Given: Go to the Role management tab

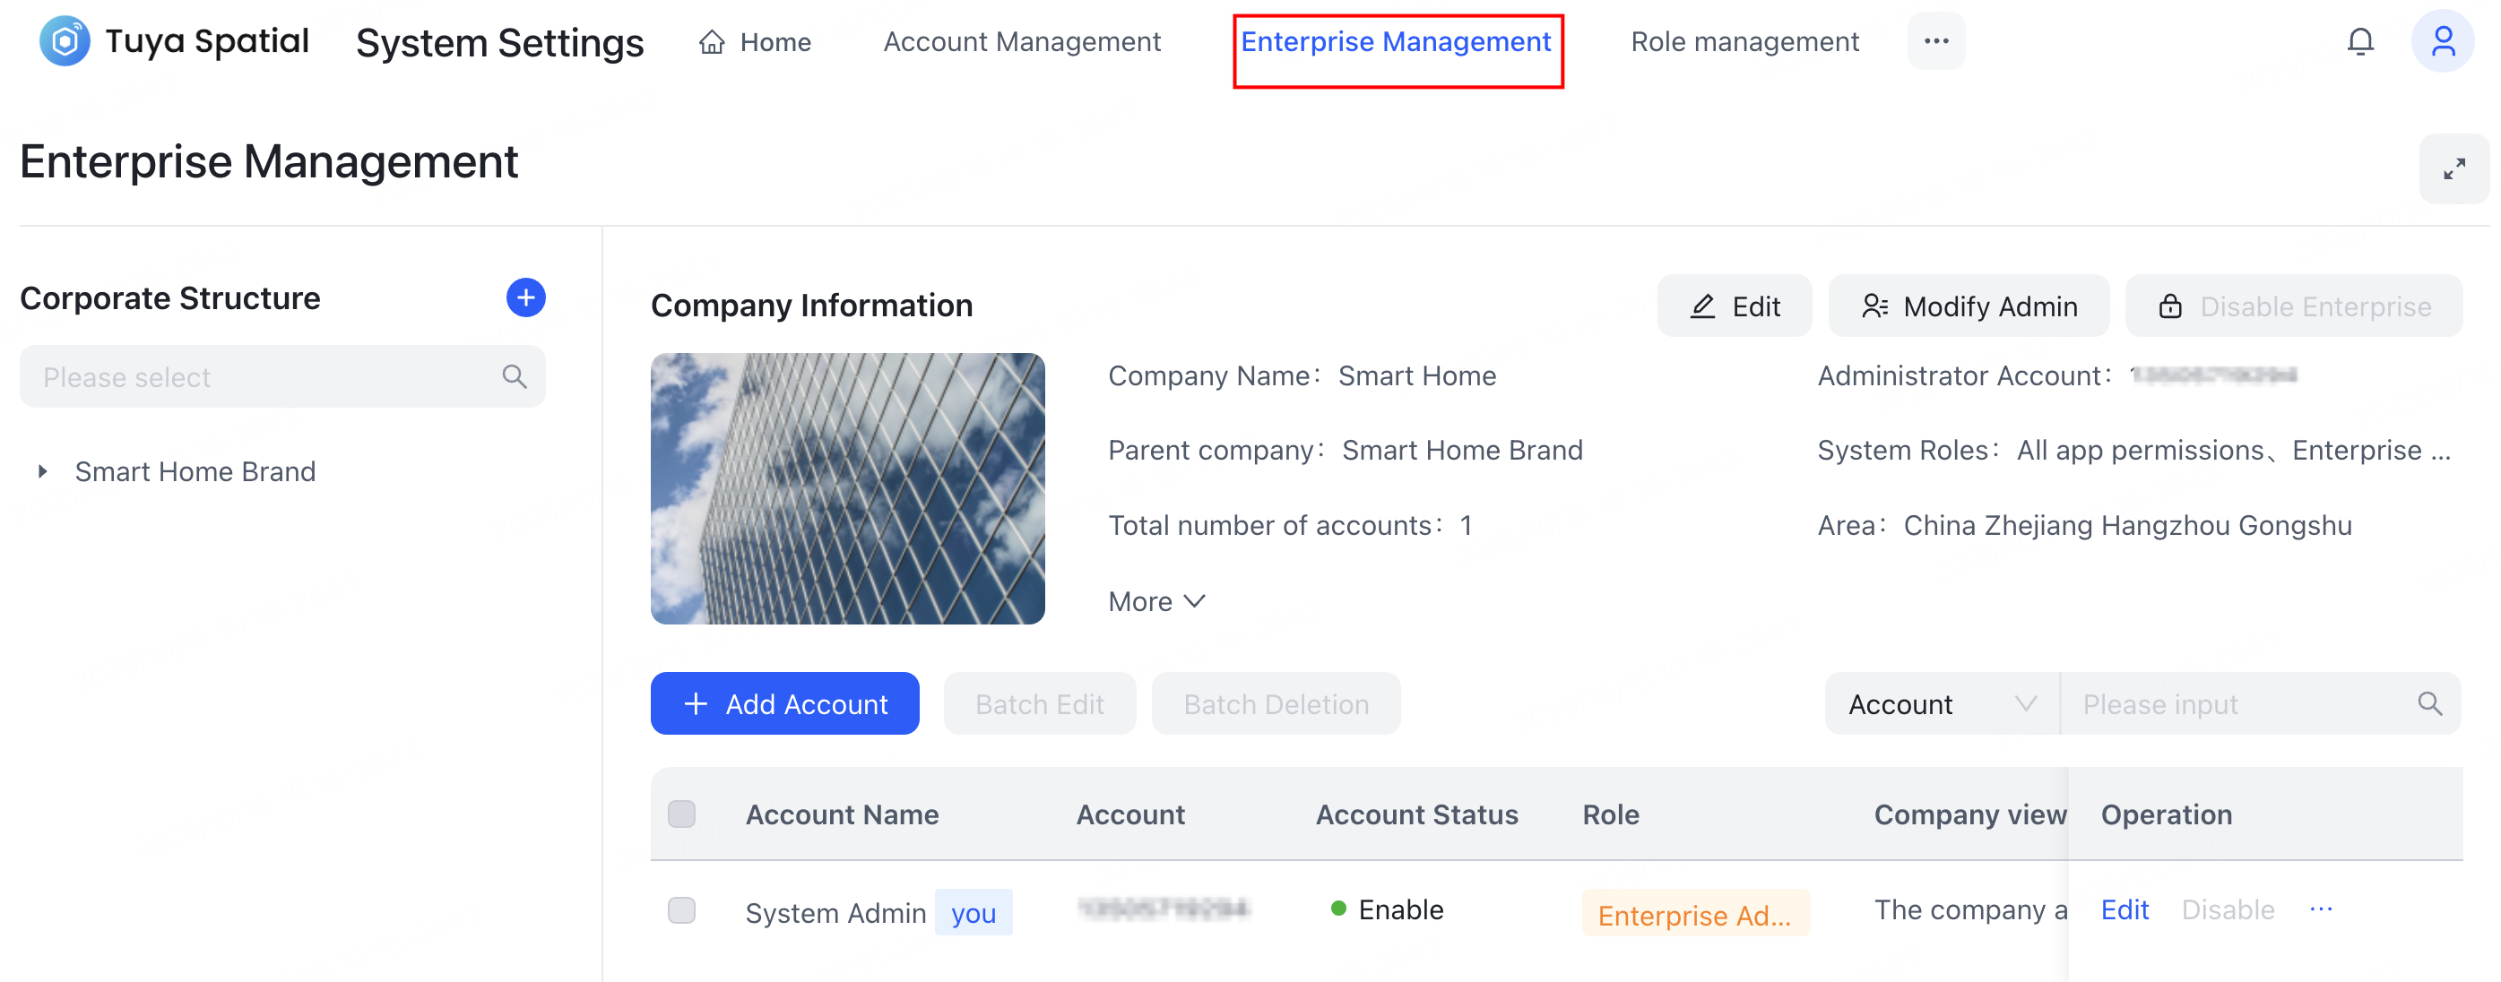Looking at the screenshot, I should click(1744, 42).
